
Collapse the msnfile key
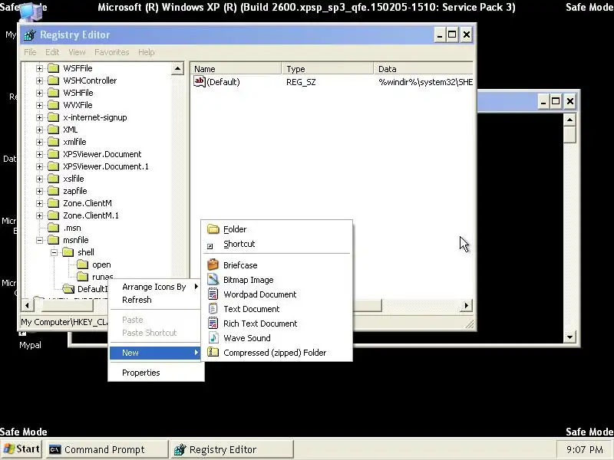pyautogui.click(x=40, y=240)
